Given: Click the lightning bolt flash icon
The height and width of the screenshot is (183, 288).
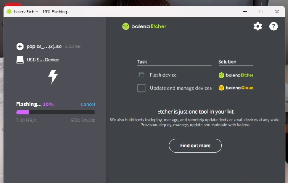Looking at the screenshot, I should 53,77.
